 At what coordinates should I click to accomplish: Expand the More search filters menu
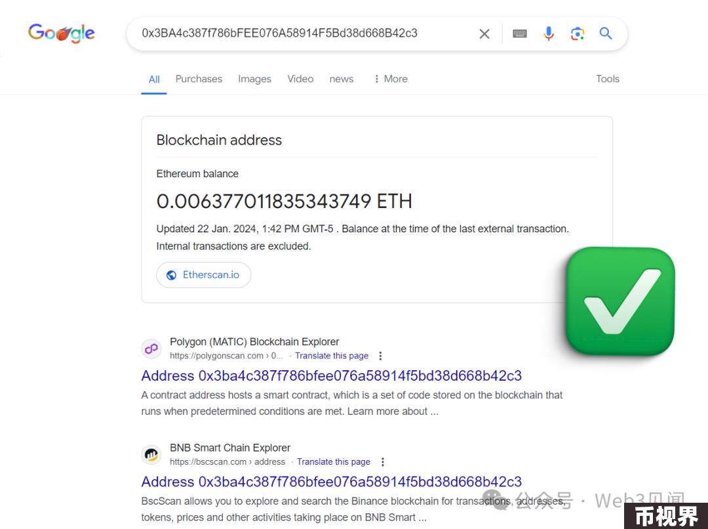(x=391, y=79)
